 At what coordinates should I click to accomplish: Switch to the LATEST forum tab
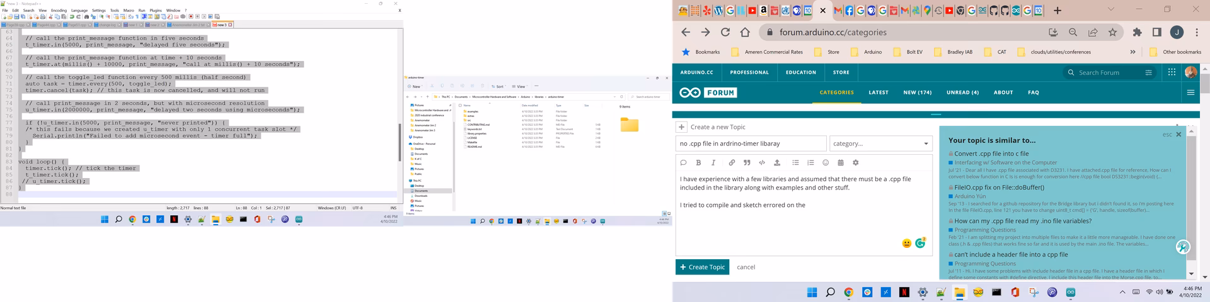(878, 92)
